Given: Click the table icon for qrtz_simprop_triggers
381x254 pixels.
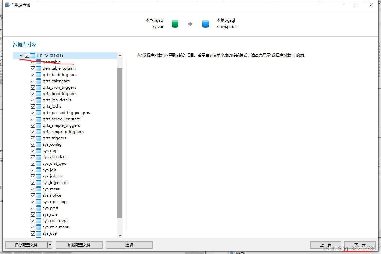Looking at the screenshot, I should tap(38, 132).
